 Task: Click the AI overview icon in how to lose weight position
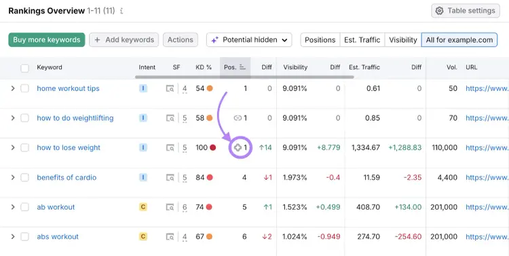click(x=238, y=147)
